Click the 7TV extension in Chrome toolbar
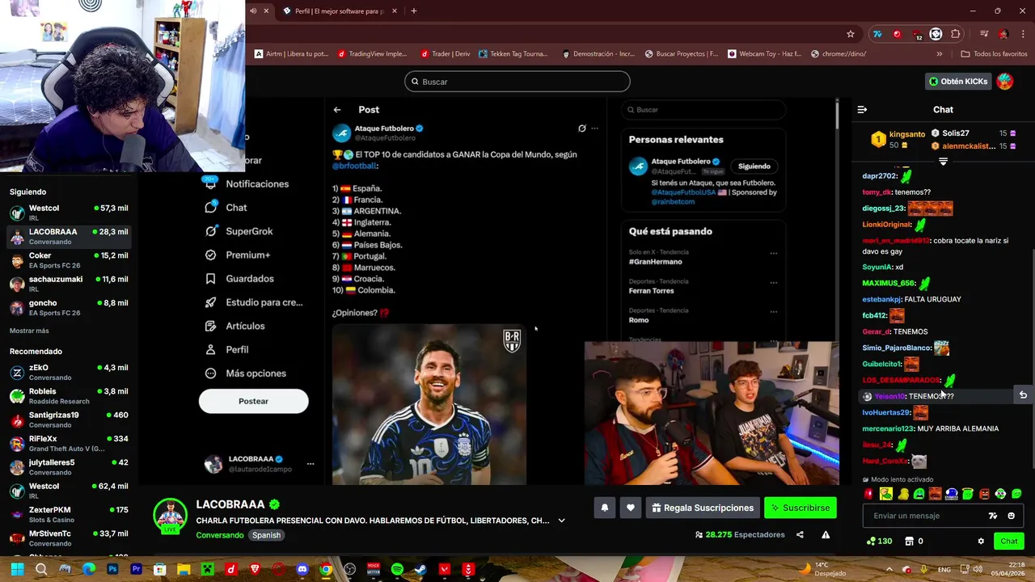This screenshot has height=582, width=1035. [877, 34]
